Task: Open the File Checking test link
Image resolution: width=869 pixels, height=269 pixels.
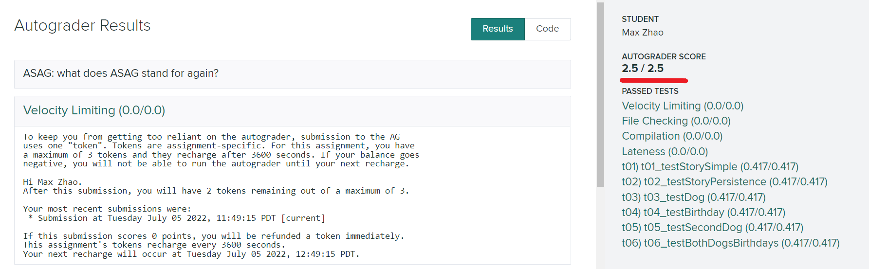Action: point(676,121)
